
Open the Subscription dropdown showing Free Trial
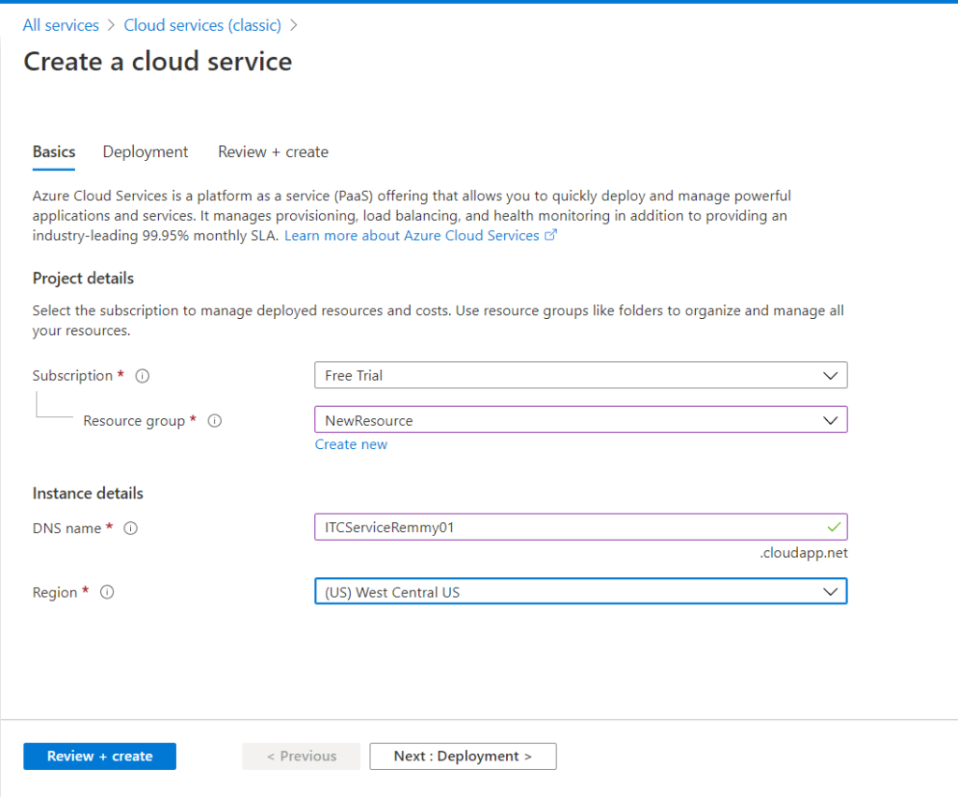pyautogui.click(x=580, y=375)
